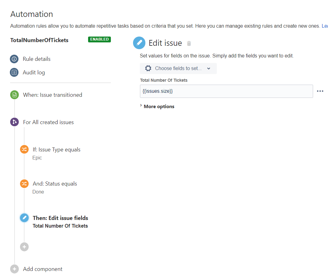The width and height of the screenshot is (328, 274).
Task: Click the TotalNumberOfTickets rule name
Action: (38, 40)
